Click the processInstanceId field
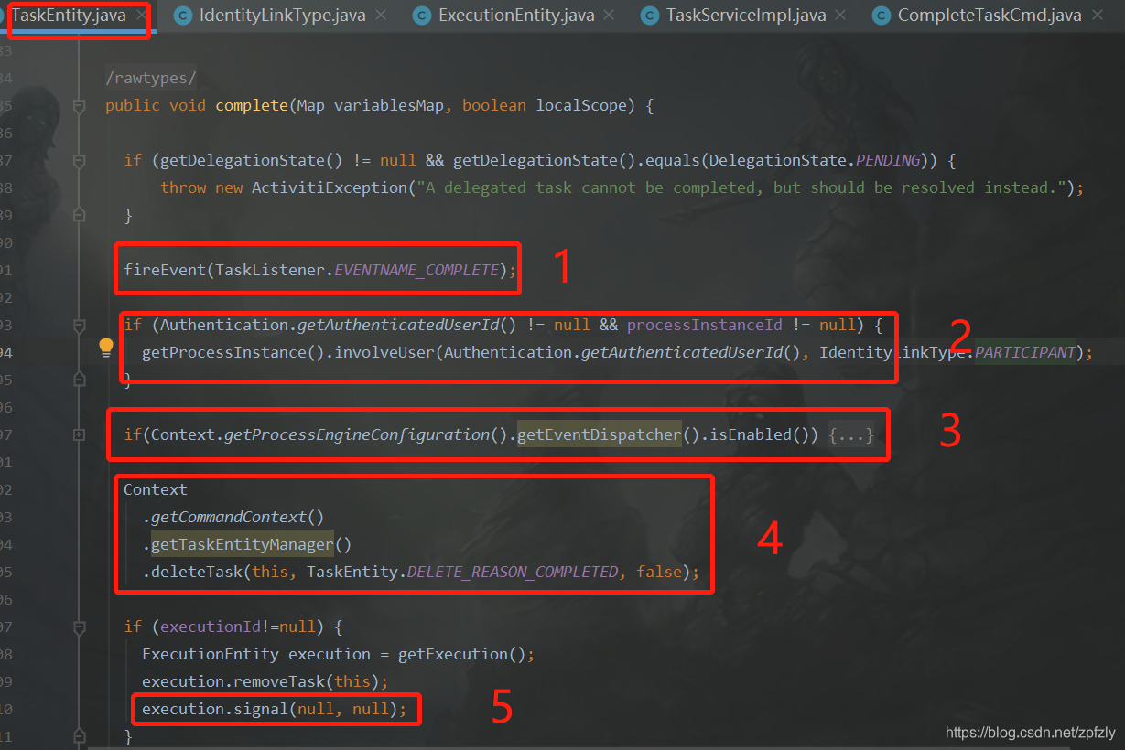Viewport: 1125px width, 750px height. 705,325
